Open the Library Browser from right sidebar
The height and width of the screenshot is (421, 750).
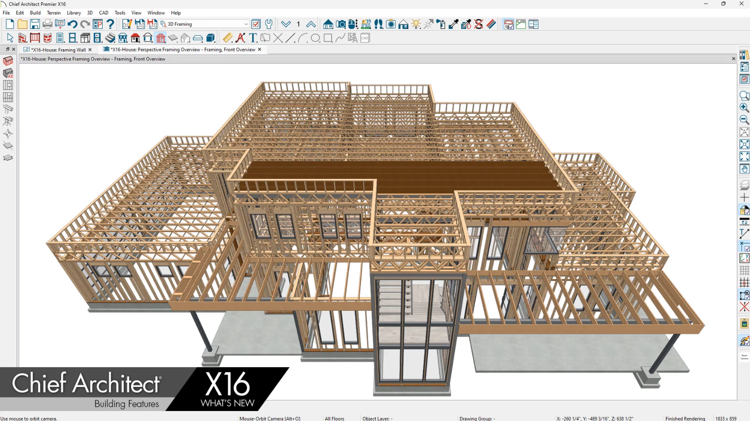(x=744, y=55)
